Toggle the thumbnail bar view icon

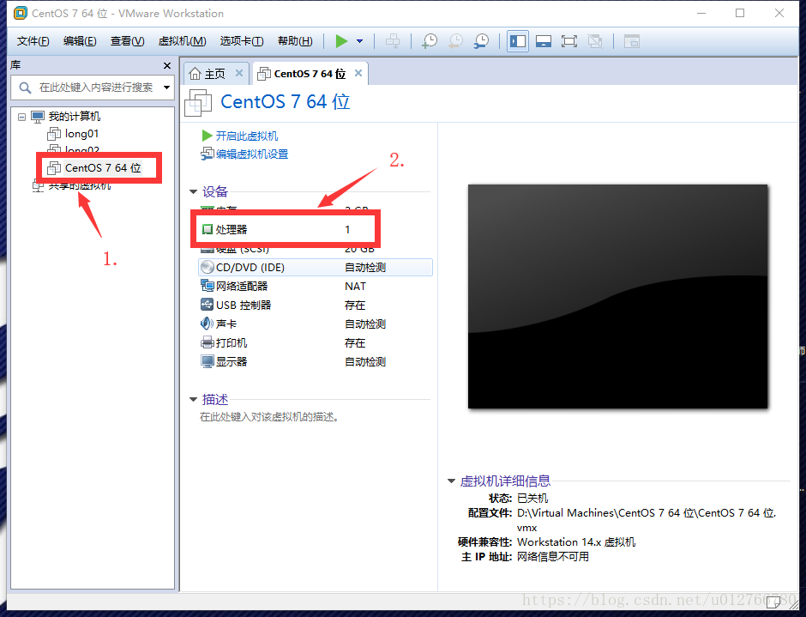[544, 41]
